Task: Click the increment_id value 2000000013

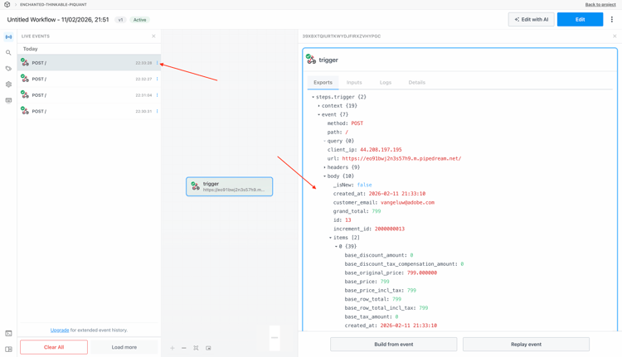Action: pos(390,229)
